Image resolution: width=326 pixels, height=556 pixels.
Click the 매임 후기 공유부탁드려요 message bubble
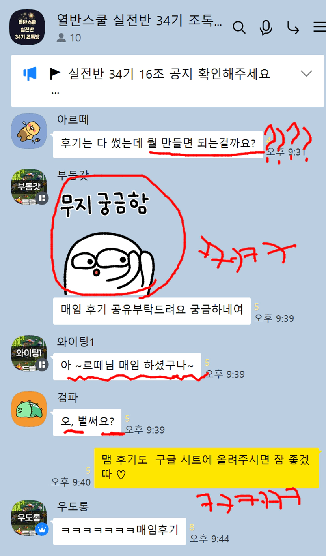click(x=152, y=311)
